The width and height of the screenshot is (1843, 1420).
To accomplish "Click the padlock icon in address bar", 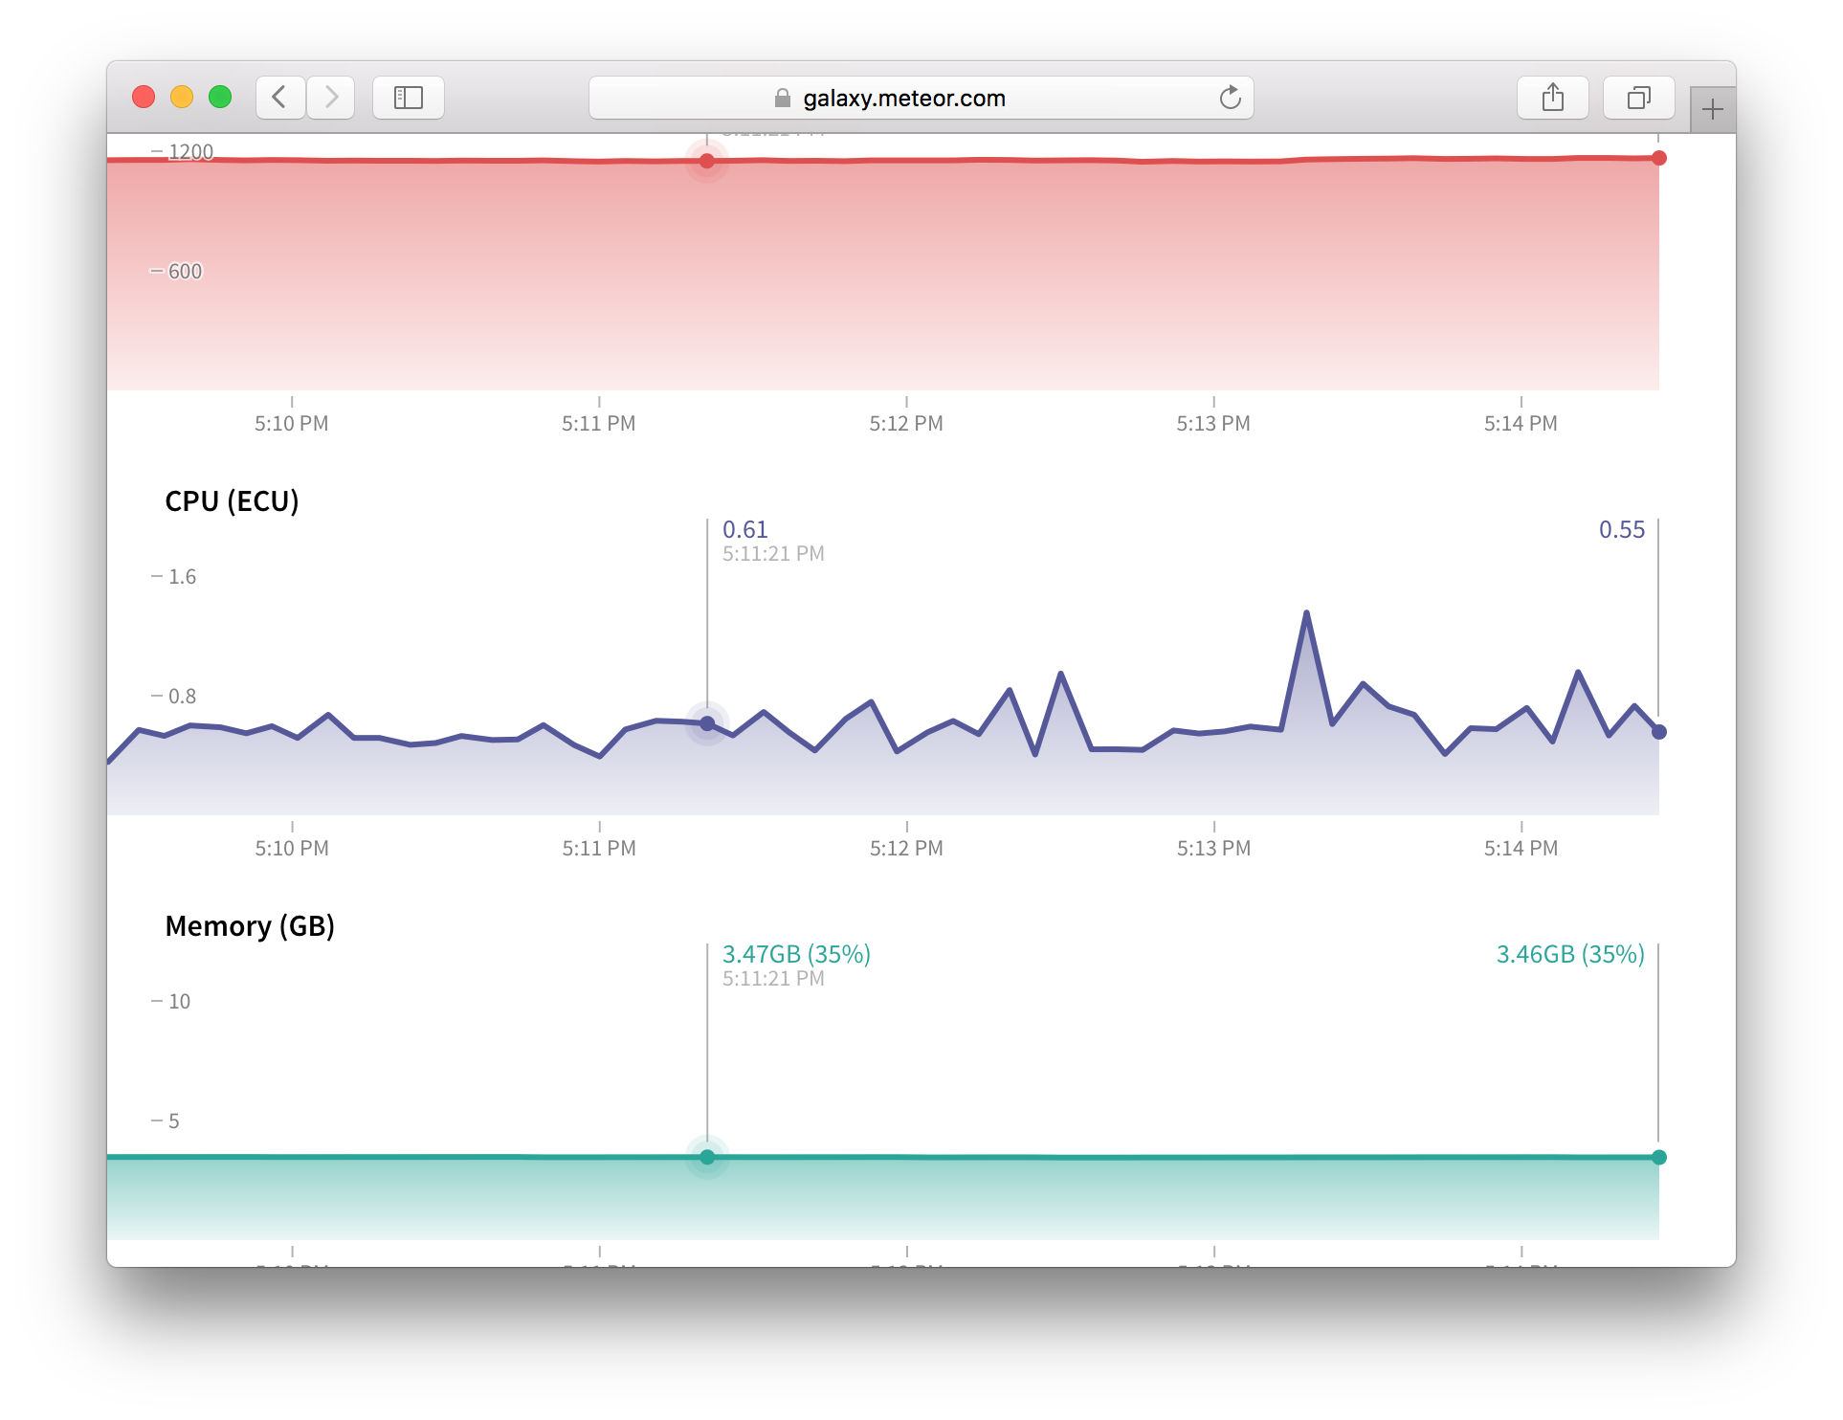I will click(x=783, y=99).
